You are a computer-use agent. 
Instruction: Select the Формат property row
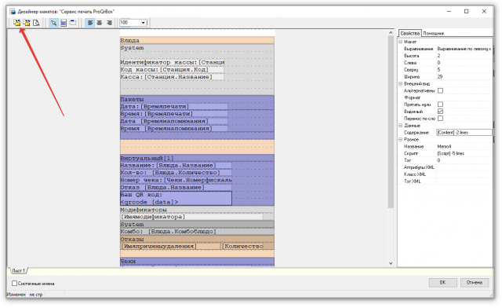point(446,97)
